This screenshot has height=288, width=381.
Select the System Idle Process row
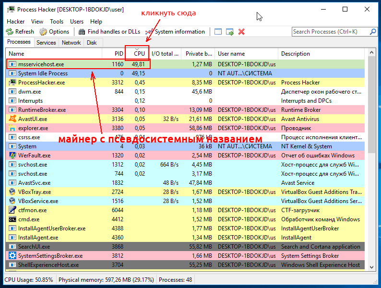185,73
